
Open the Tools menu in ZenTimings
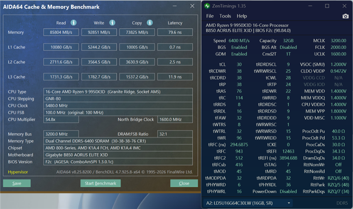click(x=225, y=16)
